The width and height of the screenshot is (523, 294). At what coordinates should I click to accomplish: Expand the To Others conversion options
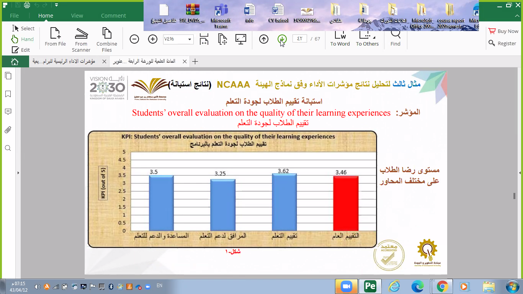click(367, 38)
